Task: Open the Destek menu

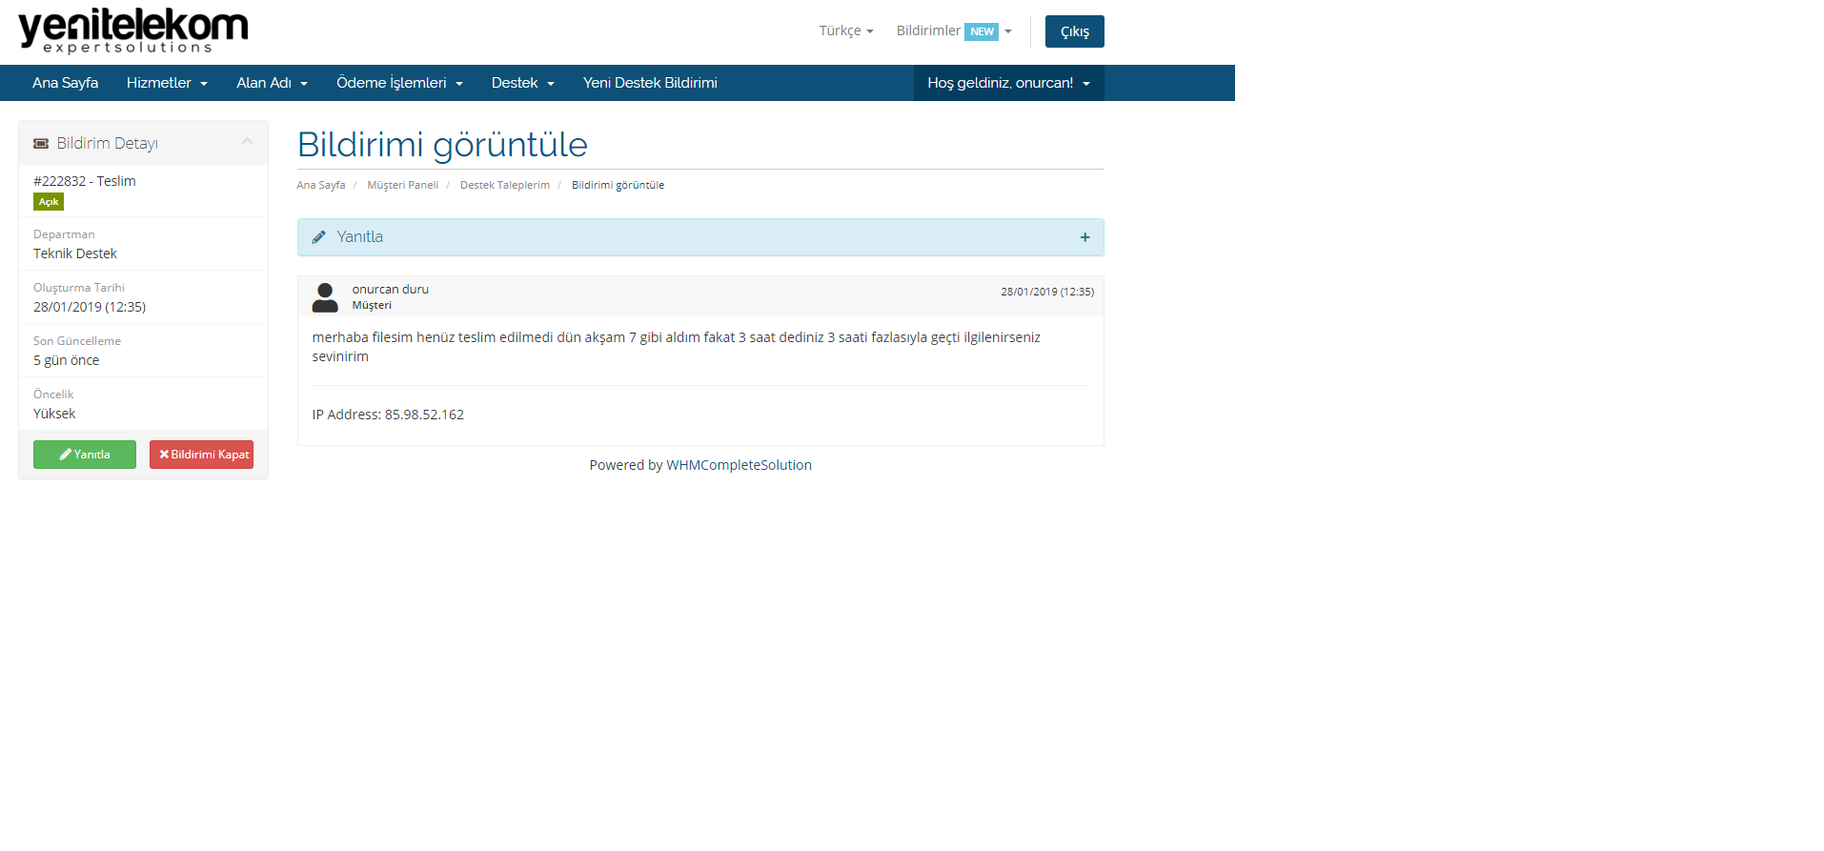Action: (x=522, y=83)
